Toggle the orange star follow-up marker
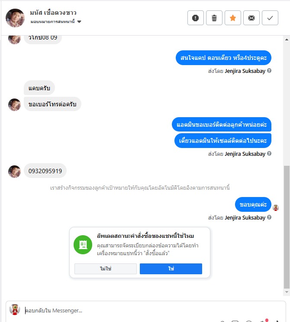 [x=233, y=18]
